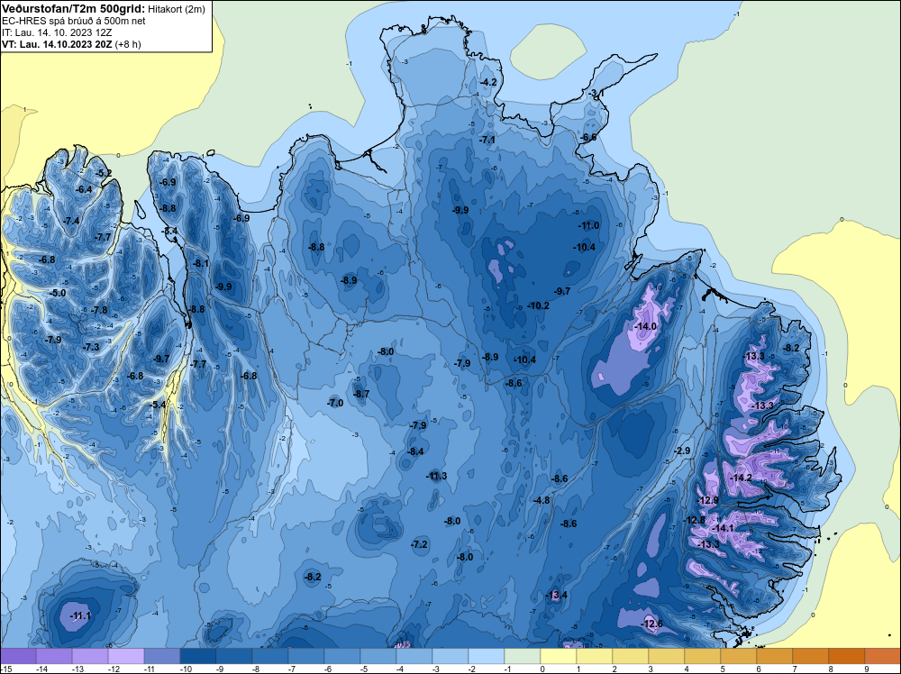Click the '-7.2' temperature value
Viewport: 901px width, 674px height.
tap(420, 544)
